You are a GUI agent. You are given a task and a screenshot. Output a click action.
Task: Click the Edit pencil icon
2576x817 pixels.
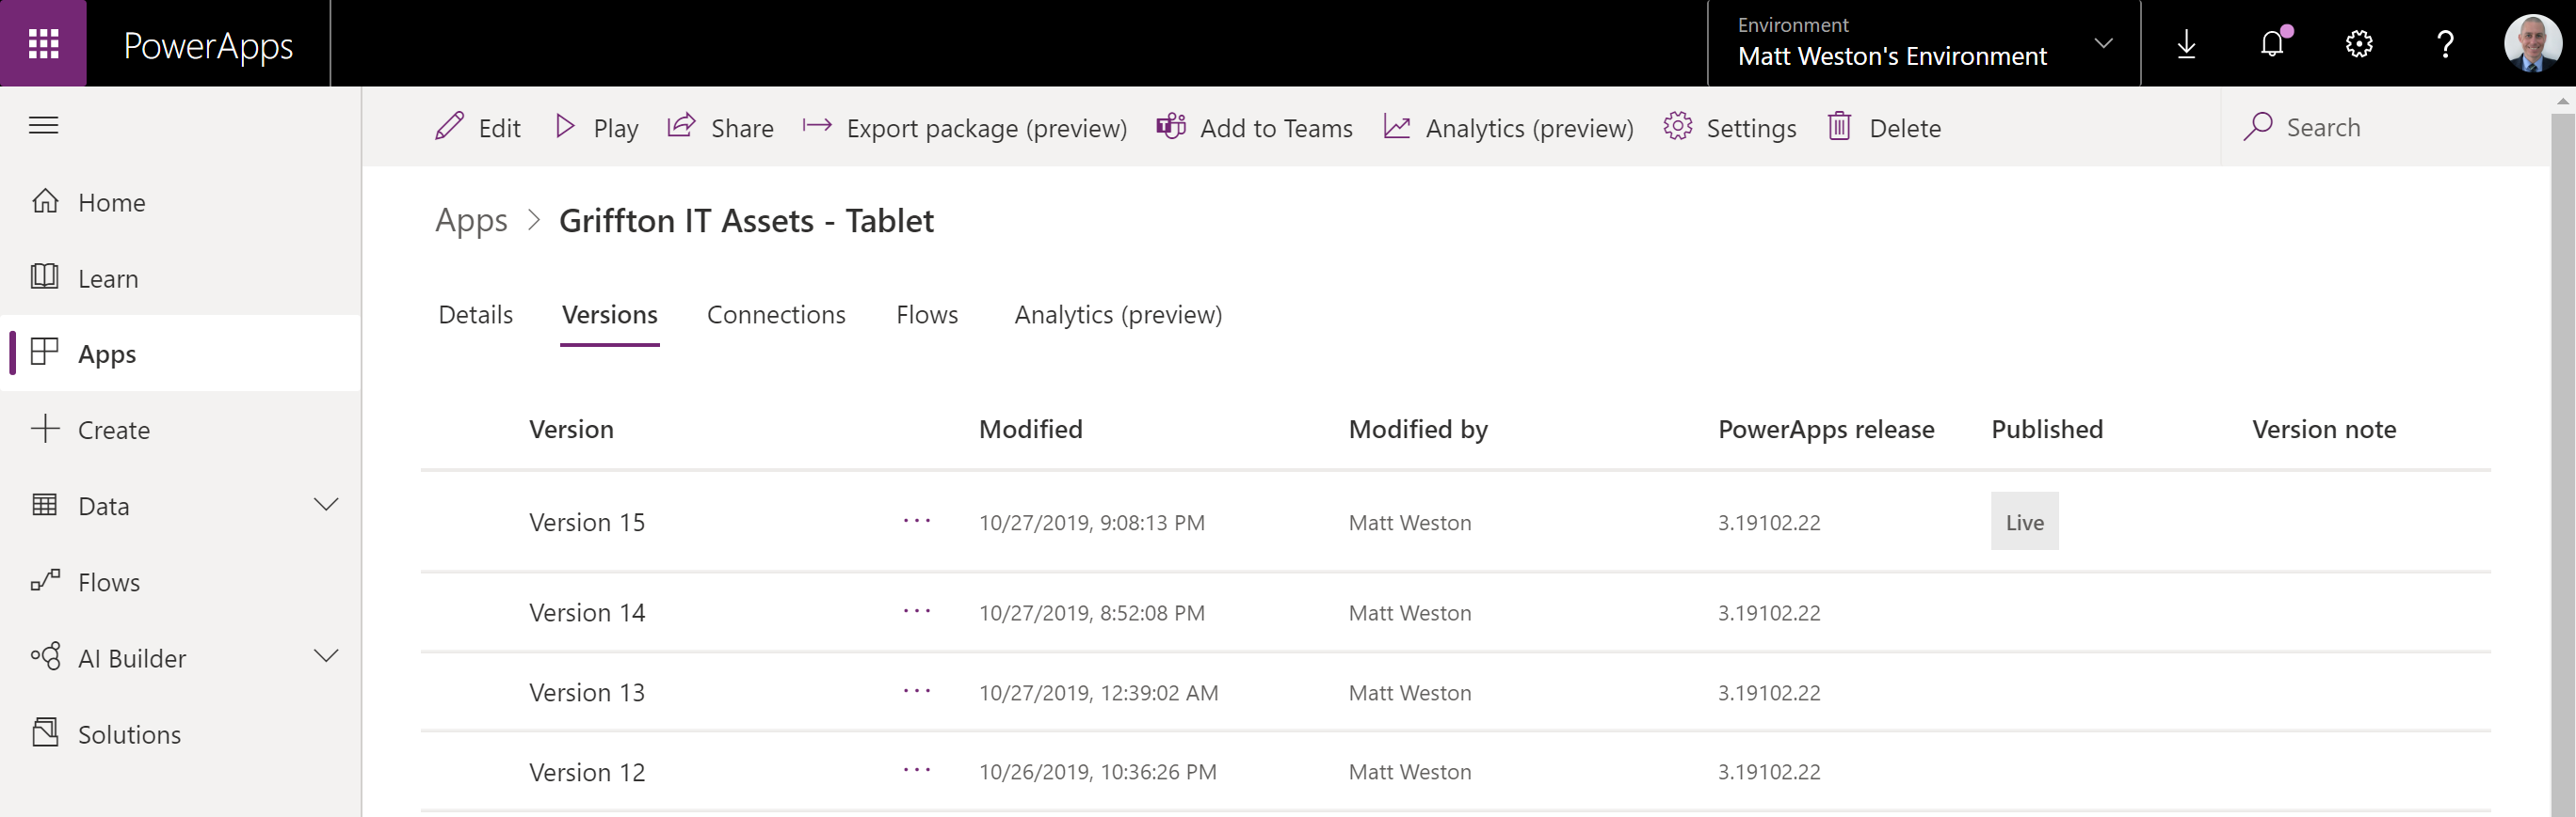[449, 126]
